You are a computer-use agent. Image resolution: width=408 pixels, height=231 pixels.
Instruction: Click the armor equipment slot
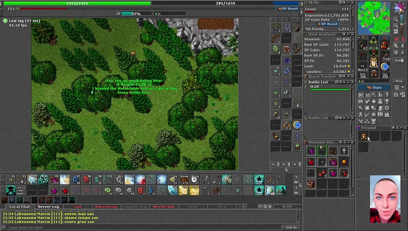(374, 52)
